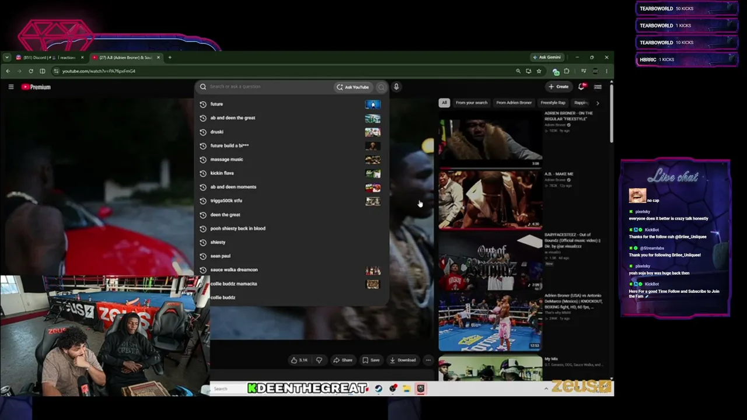Open the 'ON THE REGULAR FREESTYLE' video thumbnail
The image size is (747, 420).
click(x=490, y=139)
